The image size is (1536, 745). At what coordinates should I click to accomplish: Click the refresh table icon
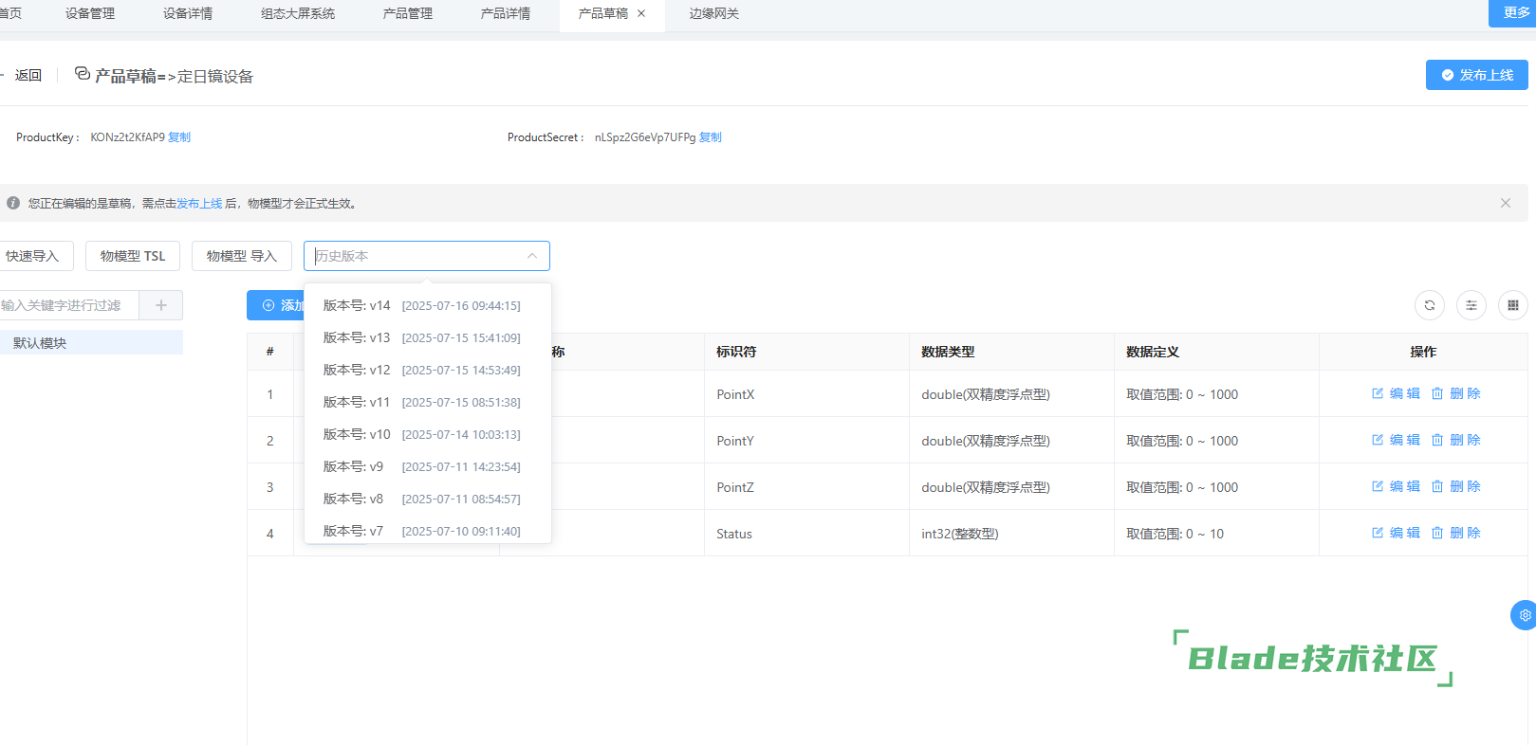point(1429,305)
